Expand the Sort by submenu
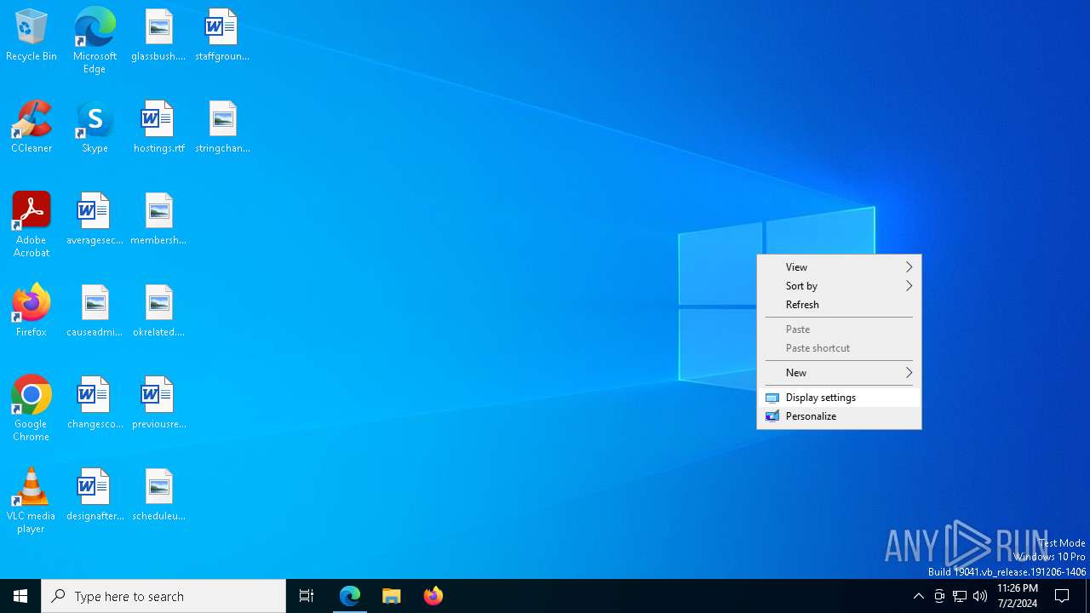This screenshot has height=613, width=1090. click(839, 286)
